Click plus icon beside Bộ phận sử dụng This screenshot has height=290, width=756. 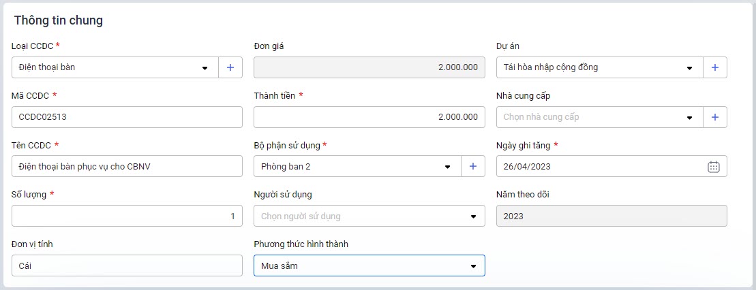[472, 166]
